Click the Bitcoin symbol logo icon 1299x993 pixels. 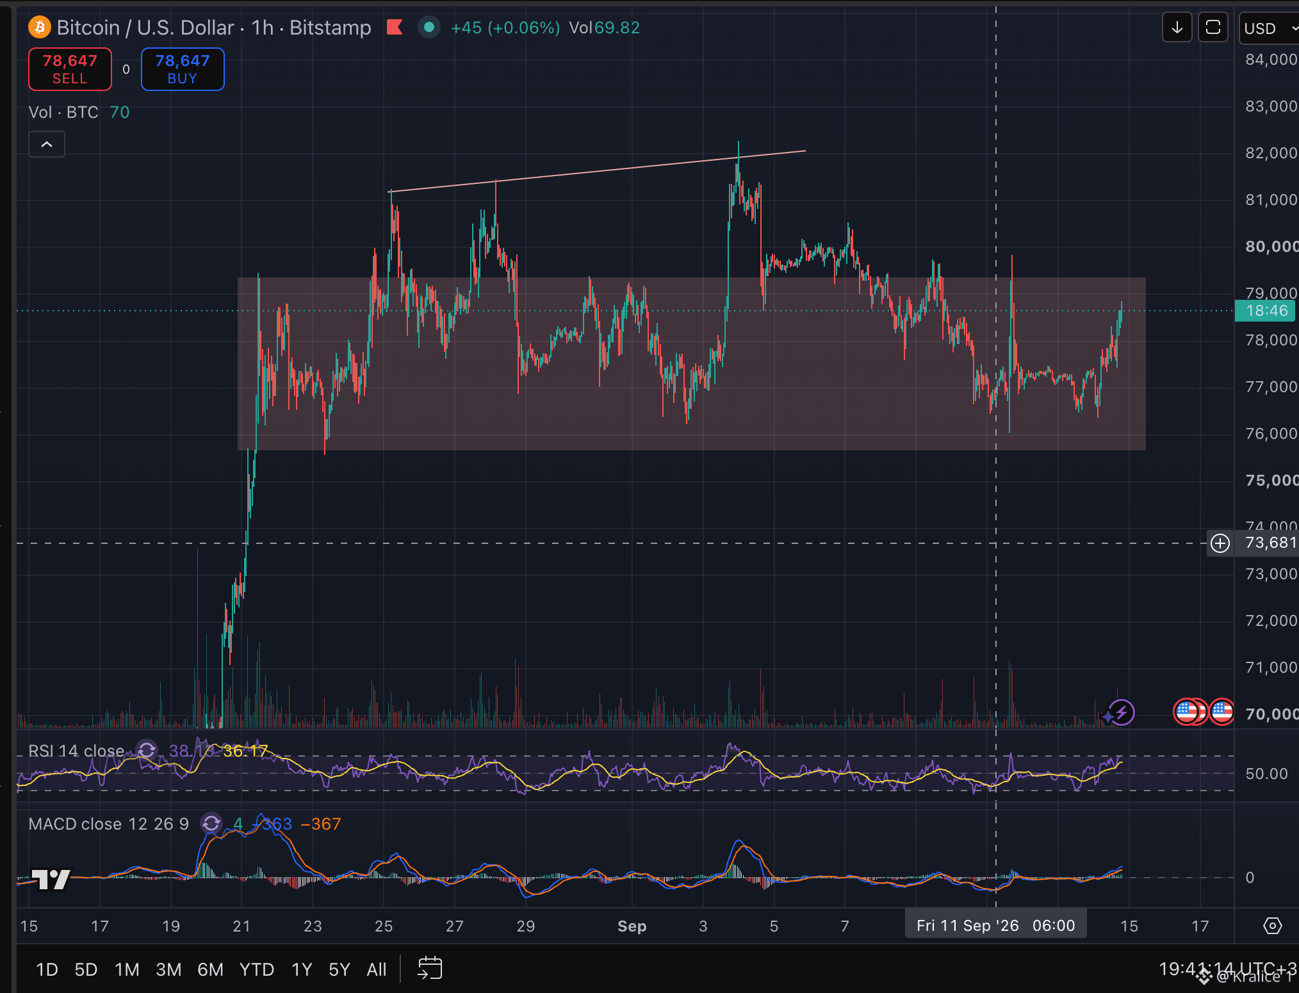click(x=40, y=28)
